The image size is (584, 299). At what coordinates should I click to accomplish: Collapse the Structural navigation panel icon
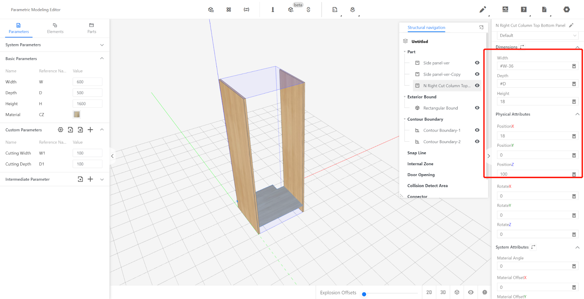click(x=481, y=27)
